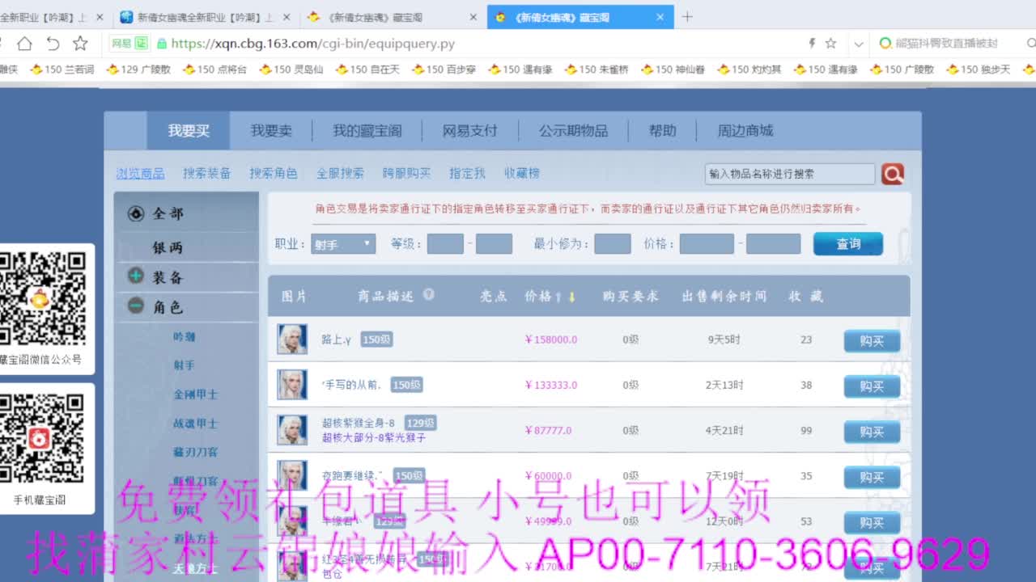Open the 职业 dropdown showing 射手
The height and width of the screenshot is (582, 1036).
click(342, 243)
